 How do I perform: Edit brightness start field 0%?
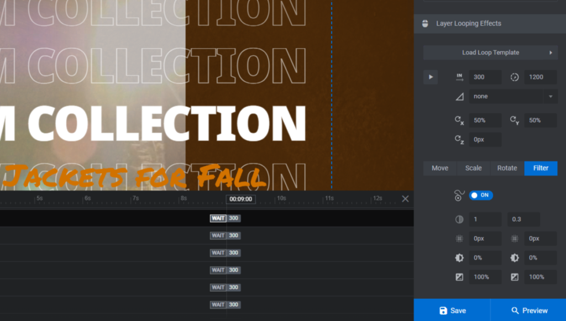pyautogui.click(x=485, y=258)
